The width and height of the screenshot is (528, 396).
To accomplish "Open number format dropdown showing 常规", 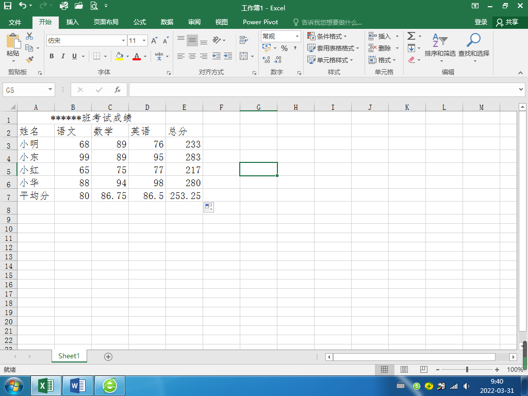I will point(297,36).
